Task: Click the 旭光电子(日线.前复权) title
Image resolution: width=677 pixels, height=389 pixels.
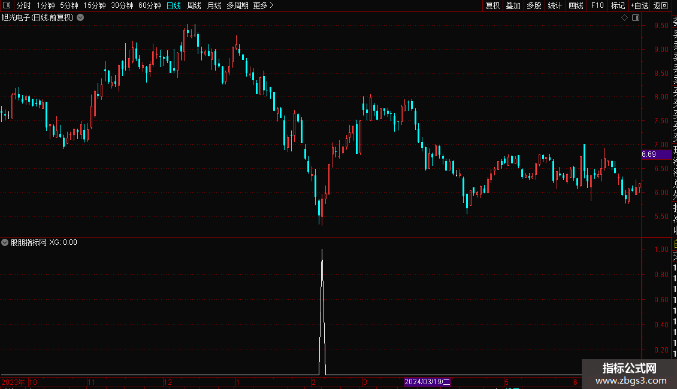Action: pos(38,18)
